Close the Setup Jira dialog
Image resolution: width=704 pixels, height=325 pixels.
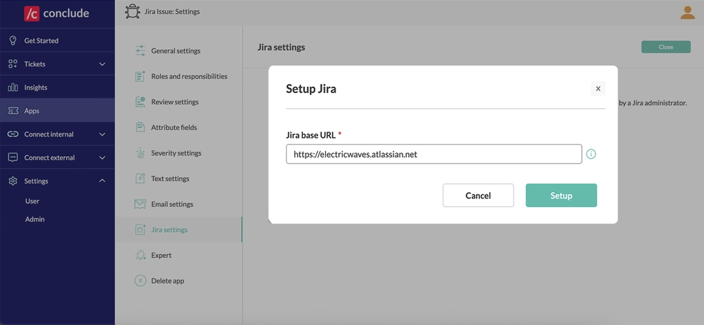click(x=598, y=89)
